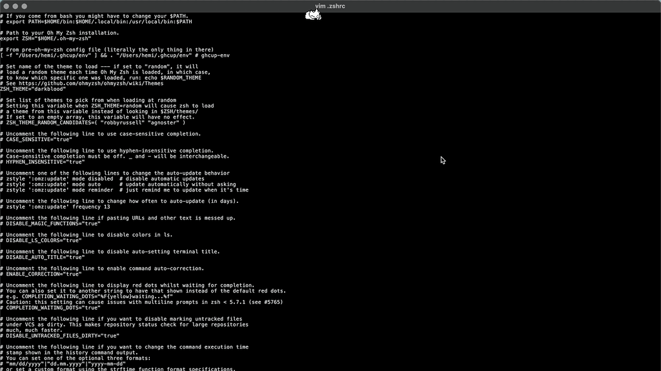
Task: Click the export ZSH="$HOME/.oh-my-zsh" line
Action: (45, 39)
